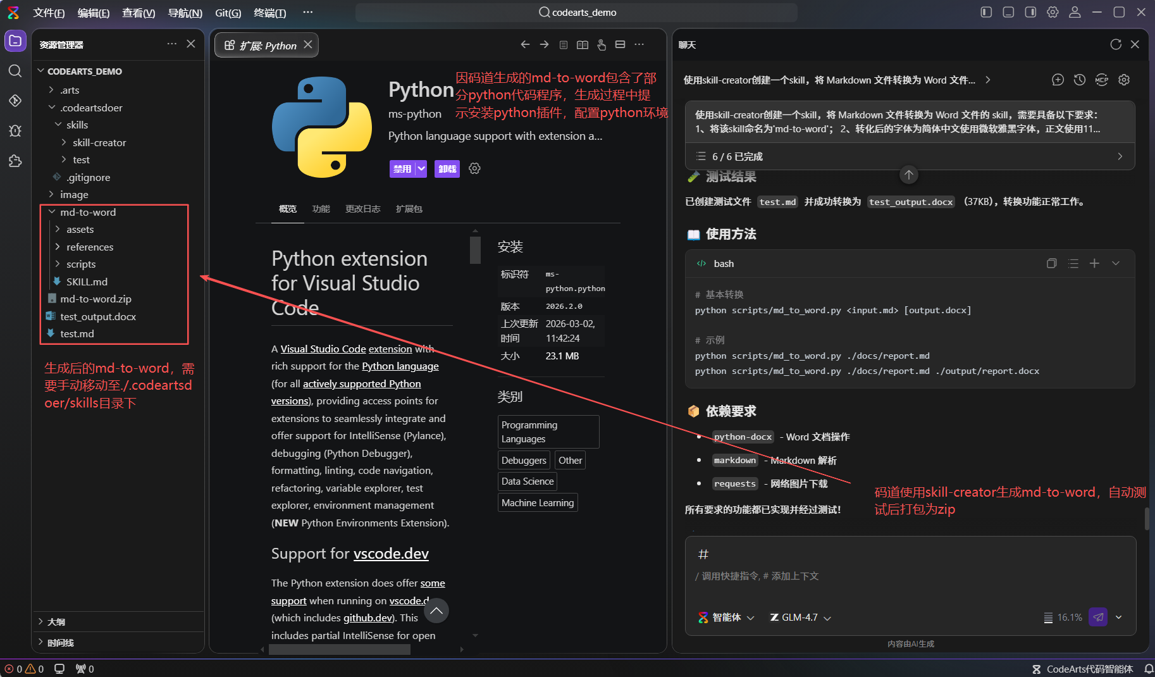The width and height of the screenshot is (1155, 677).
Task: Navigate forward with editor arrow
Action: [544, 44]
